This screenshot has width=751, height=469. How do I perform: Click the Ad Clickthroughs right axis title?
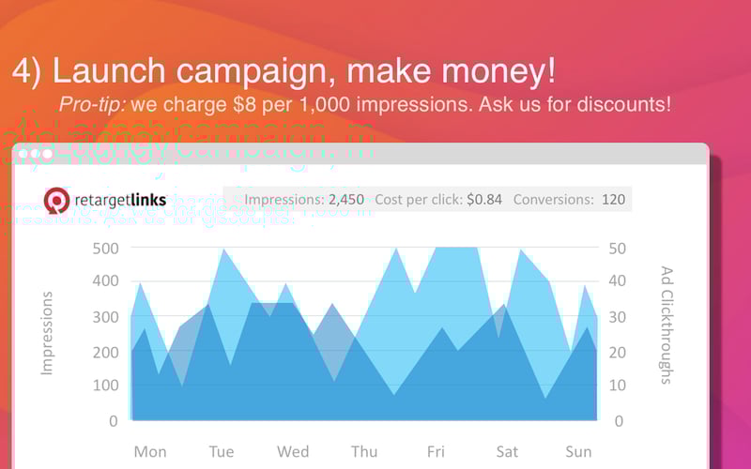[667, 325]
